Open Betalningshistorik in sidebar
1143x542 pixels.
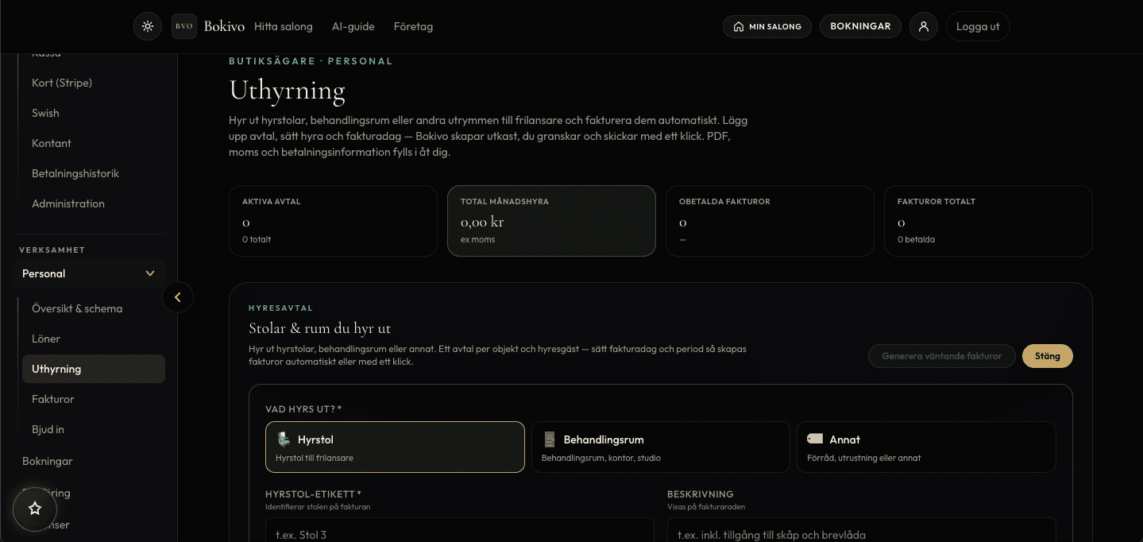pos(94,173)
